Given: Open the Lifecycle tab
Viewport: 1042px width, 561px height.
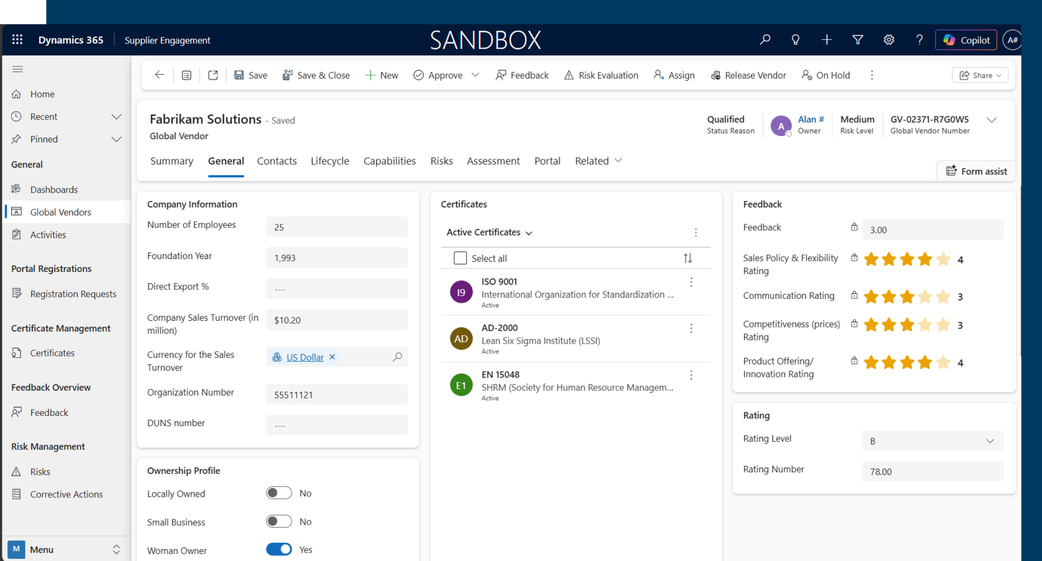Looking at the screenshot, I should (x=330, y=161).
